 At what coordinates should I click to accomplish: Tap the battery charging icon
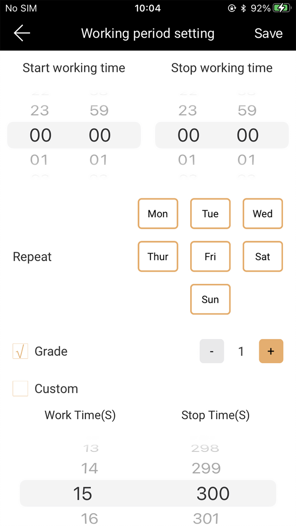tap(281, 8)
